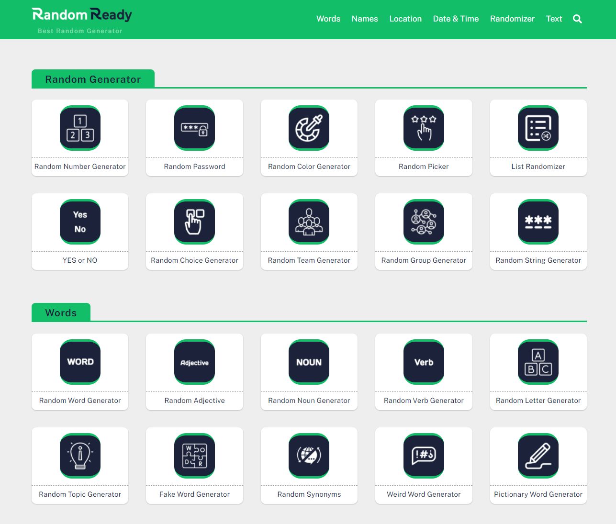Go to homepage via Random Ready logo

tap(82, 15)
